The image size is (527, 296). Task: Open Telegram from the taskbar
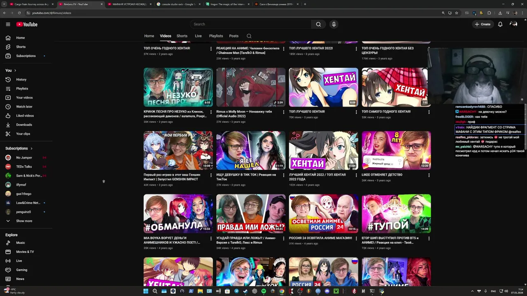[x=236, y=291]
